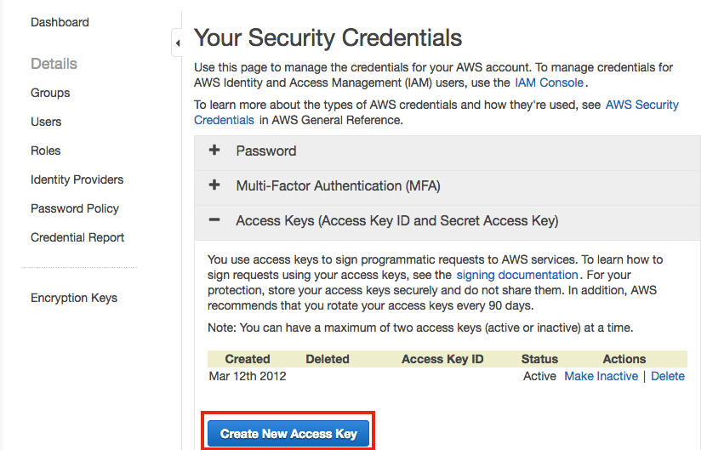Image resolution: width=707 pixels, height=450 pixels.
Task: Collapse the sidebar with the arrow handle
Action: tap(177, 43)
